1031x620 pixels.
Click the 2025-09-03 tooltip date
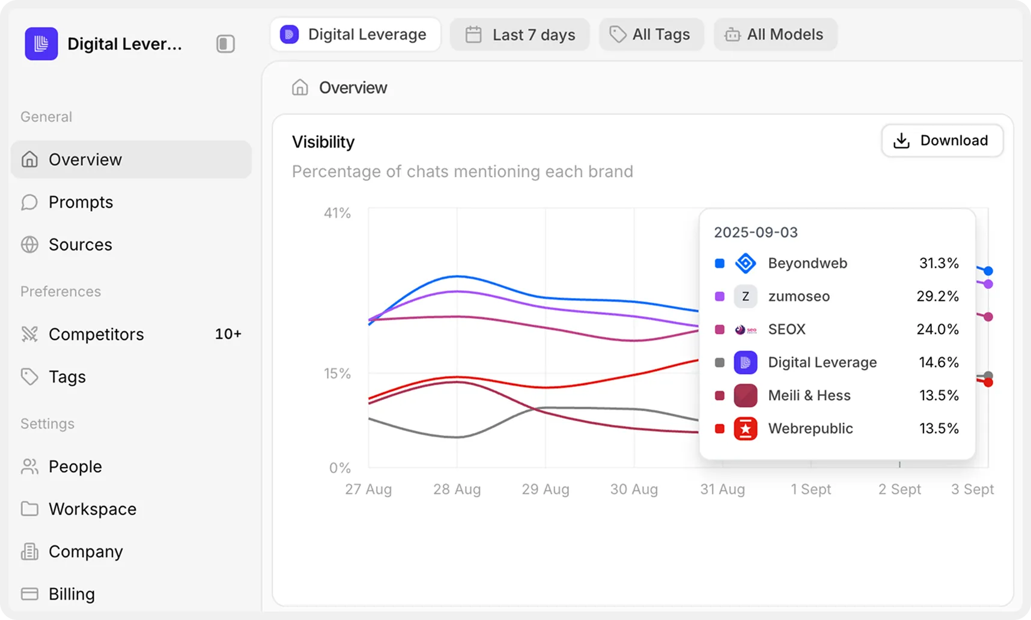756,232
